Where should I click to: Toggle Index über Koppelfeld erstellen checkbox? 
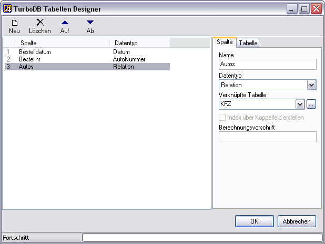point(222,117)
